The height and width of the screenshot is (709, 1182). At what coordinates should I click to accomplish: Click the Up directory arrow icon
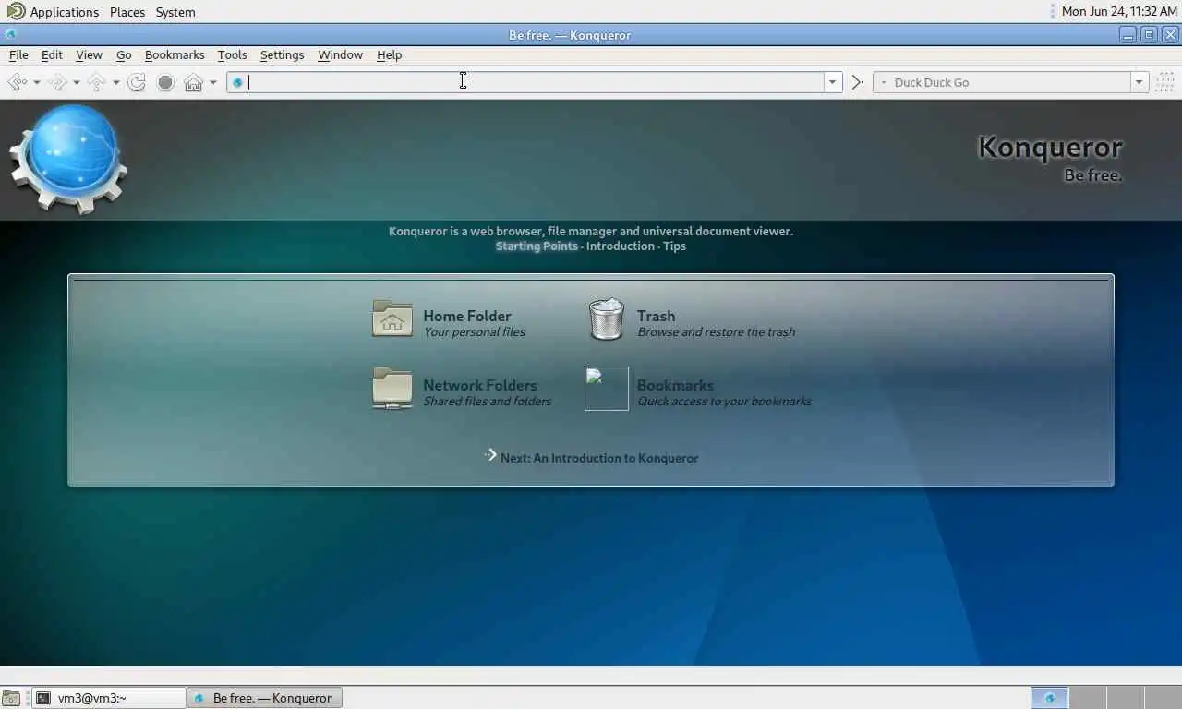pos(96,82)
